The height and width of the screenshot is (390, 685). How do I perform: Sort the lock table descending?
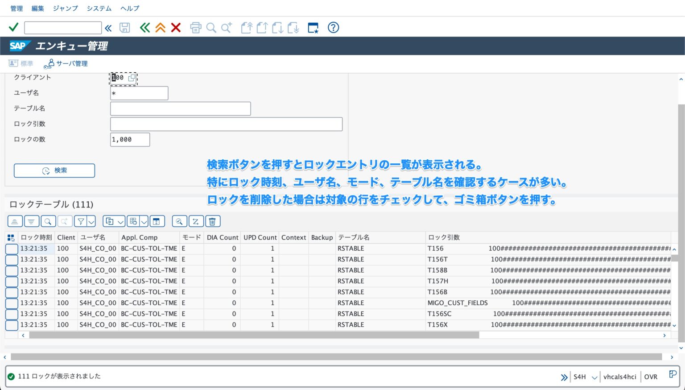pyautogui.click(x=31, y=221)
